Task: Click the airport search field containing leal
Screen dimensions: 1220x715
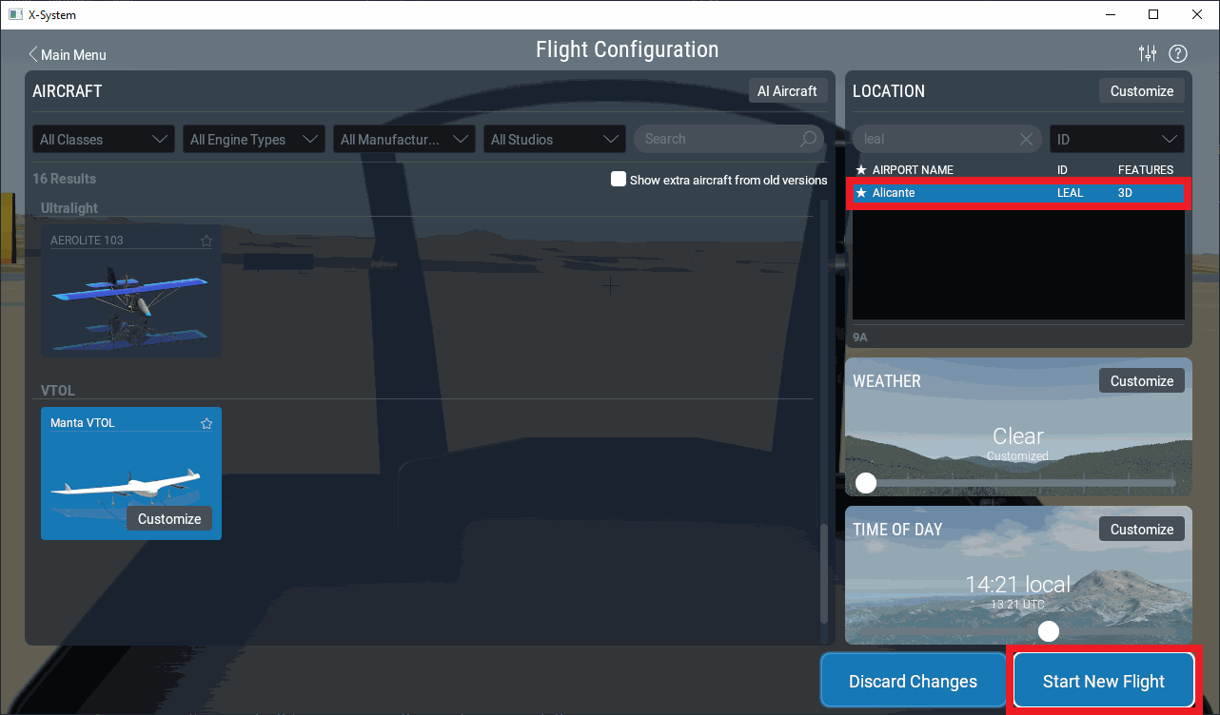Action: pyautogui.click(x=947, y=139)
